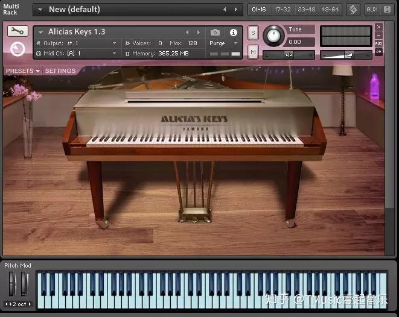
Task: Click the round instrument logo icon
Action: point(18,49)
